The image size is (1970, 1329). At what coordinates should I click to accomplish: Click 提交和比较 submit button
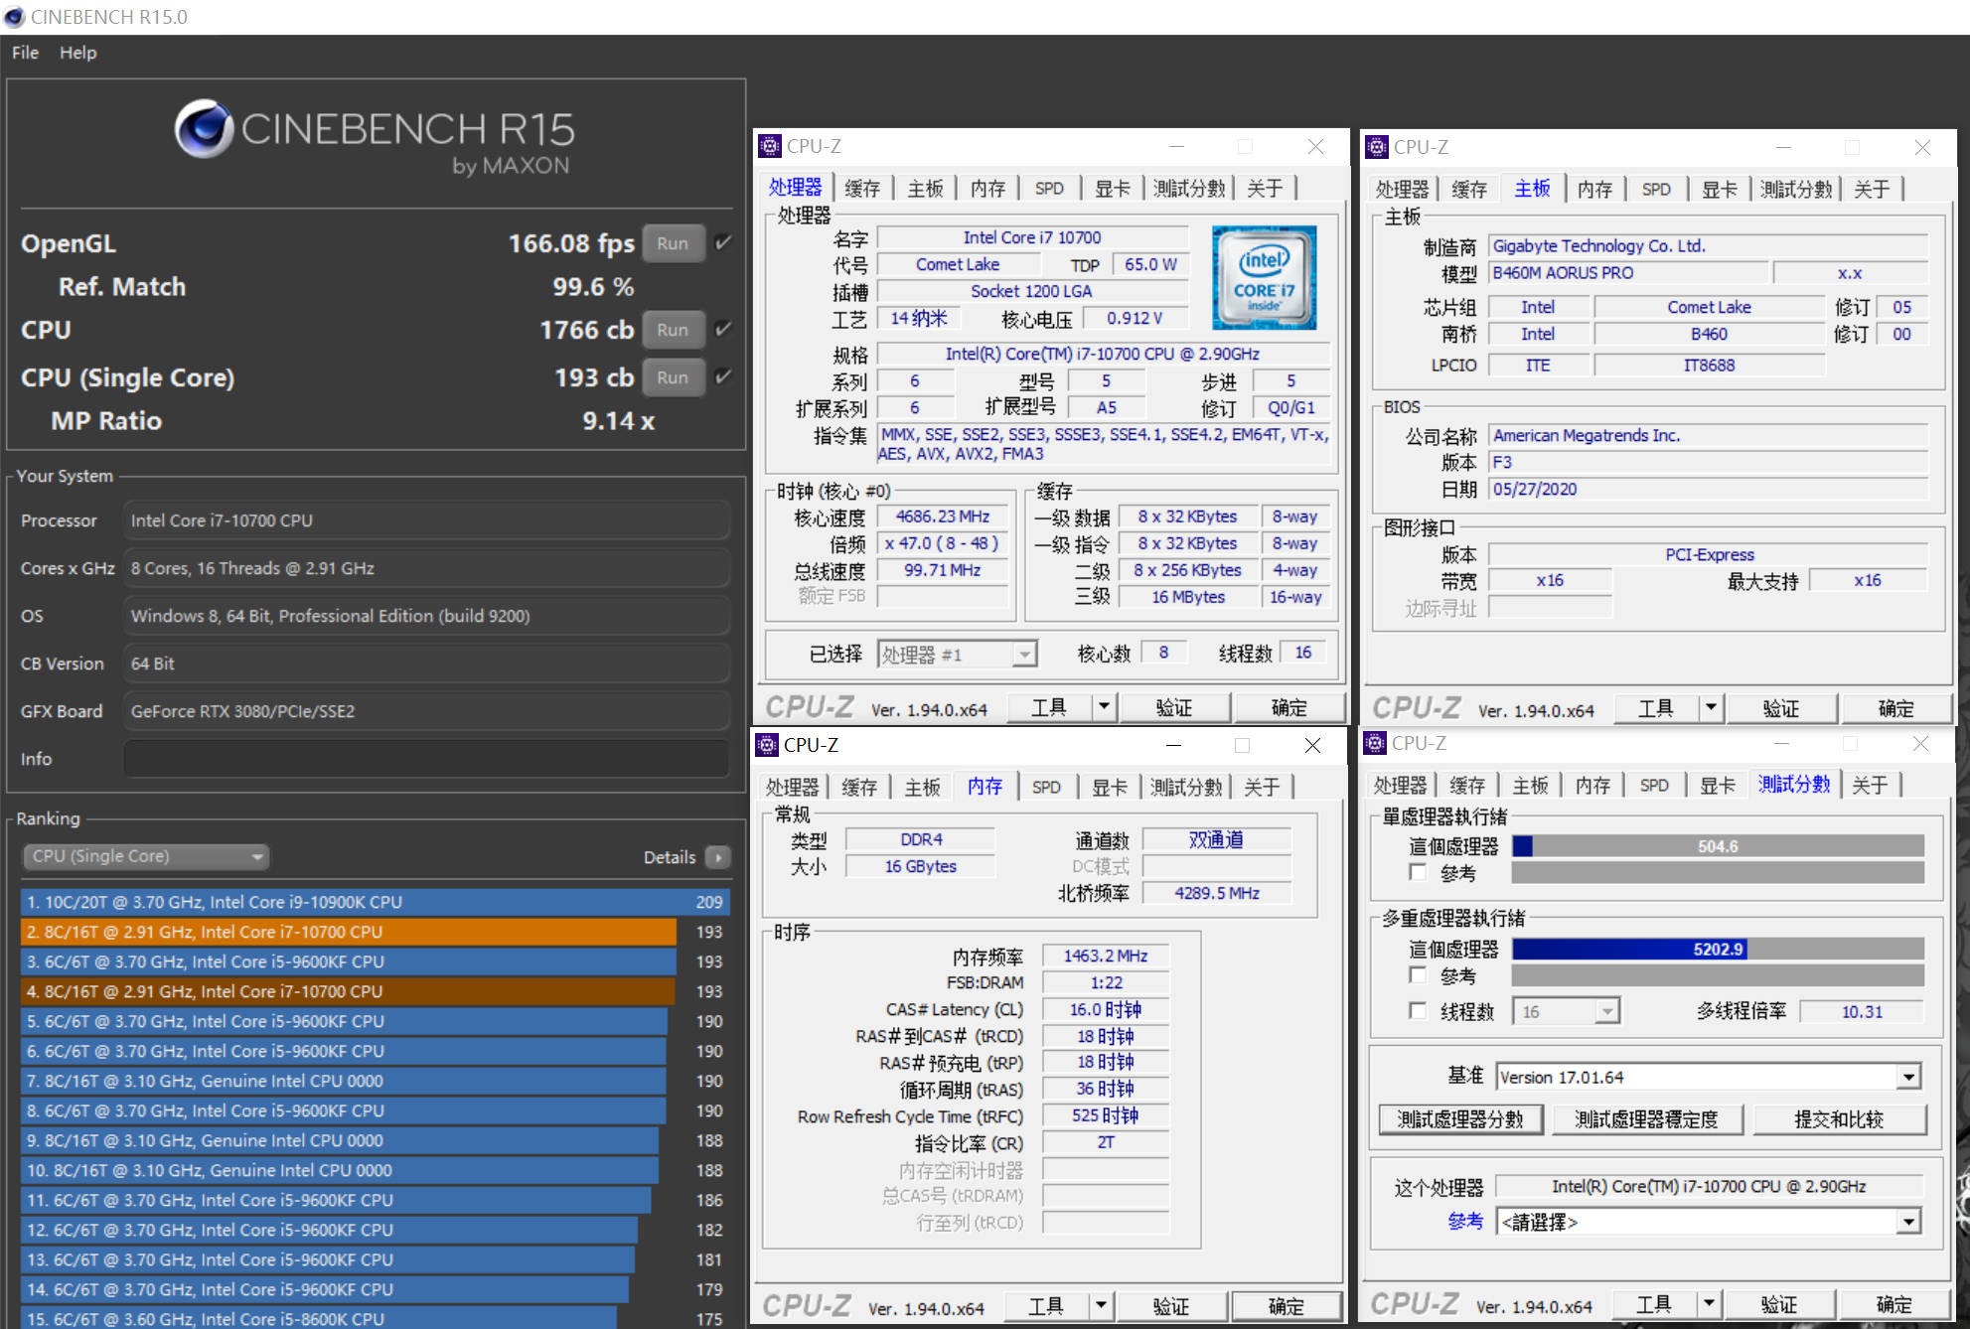point(1839,1119)
